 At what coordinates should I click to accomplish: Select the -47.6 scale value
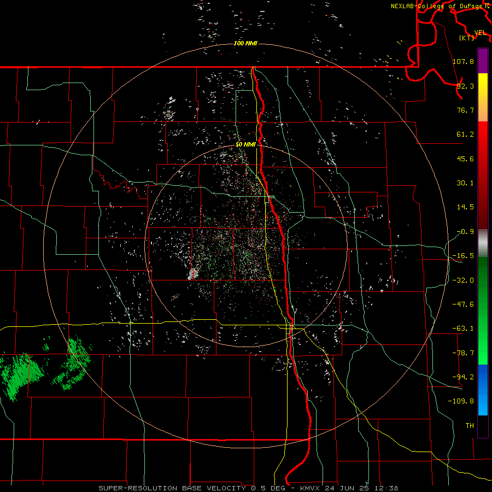click(x=463, y=304)
